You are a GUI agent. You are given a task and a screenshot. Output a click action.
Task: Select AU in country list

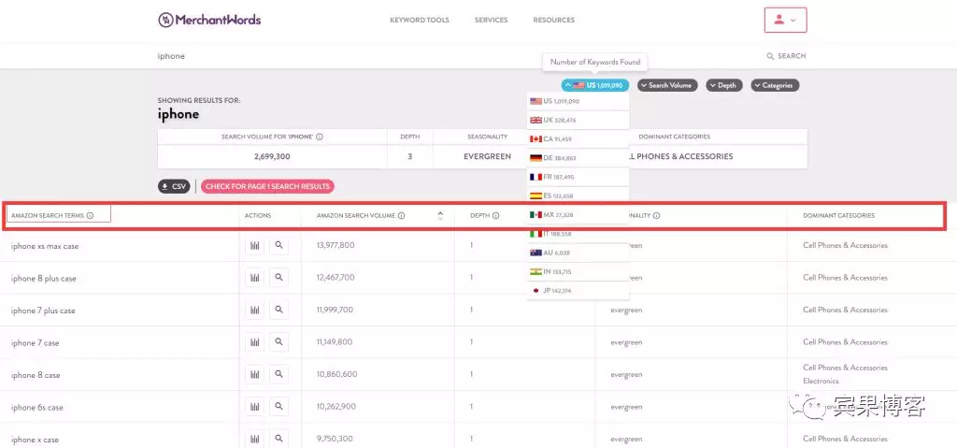tap(578, 253)
